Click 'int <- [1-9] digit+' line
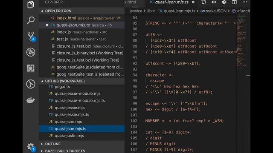The height and width of the screenshot is (153, 273). click(168, 132)
